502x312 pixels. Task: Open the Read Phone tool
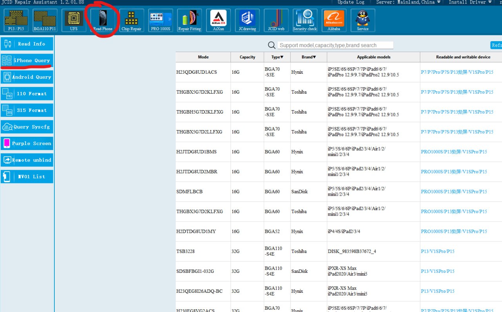pos(103,20)
